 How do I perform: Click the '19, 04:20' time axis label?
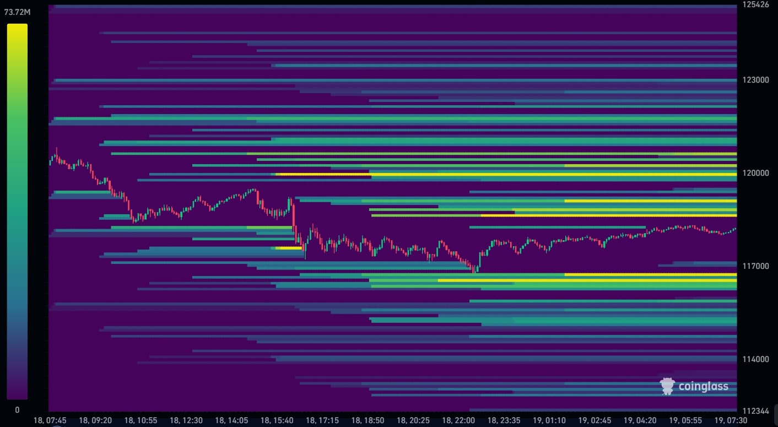(640, 420)
